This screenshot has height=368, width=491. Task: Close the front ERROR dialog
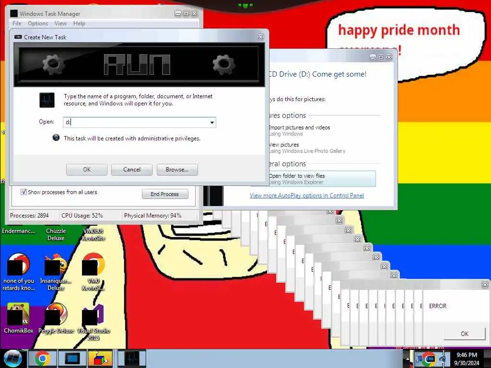485,285
